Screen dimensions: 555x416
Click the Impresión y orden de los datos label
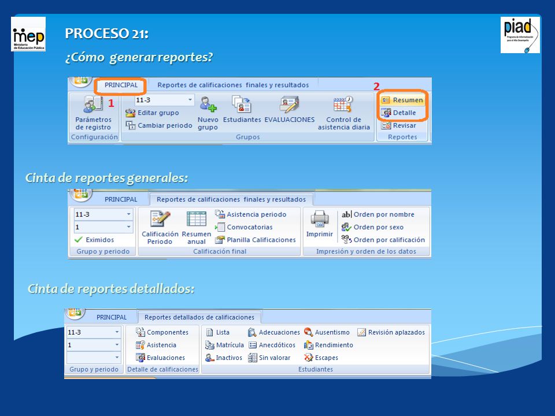(x=366, y=251)
